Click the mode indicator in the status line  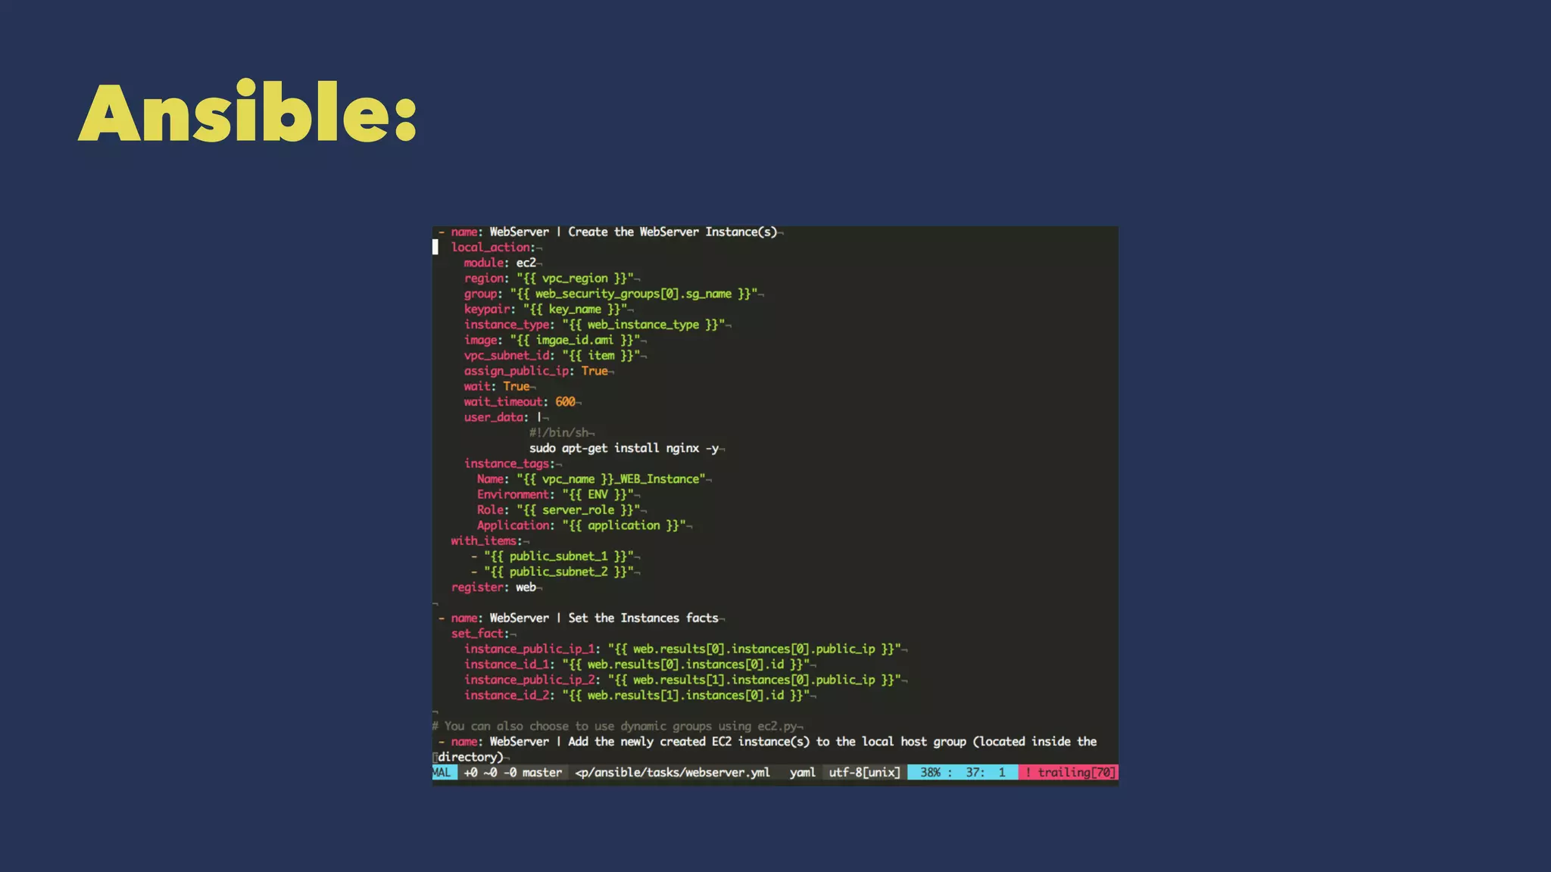[444, 772]
